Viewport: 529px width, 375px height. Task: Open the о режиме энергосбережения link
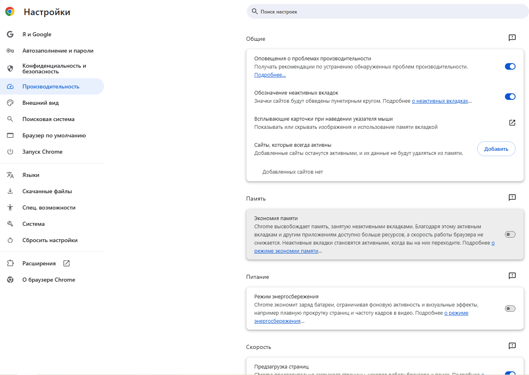tap(456, 313)
